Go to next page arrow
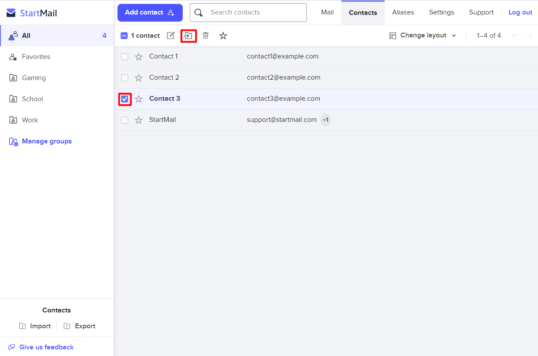The width and height of the screenshot is (538, 356). point(529,36)
